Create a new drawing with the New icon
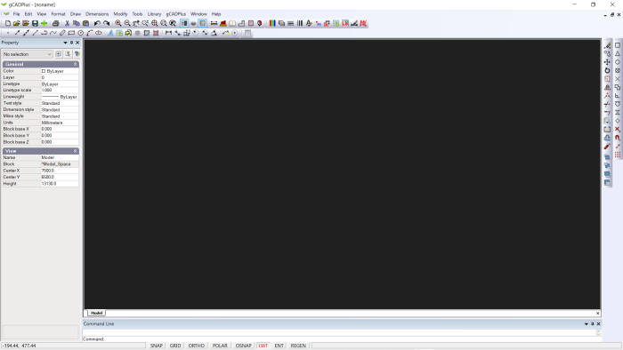Image resolution: width=623 pixels, height=350 pixels. [x=7, y=23]
